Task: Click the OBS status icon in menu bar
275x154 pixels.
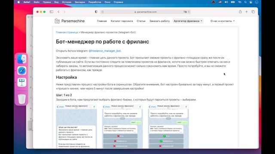Action: coord(214,2)
